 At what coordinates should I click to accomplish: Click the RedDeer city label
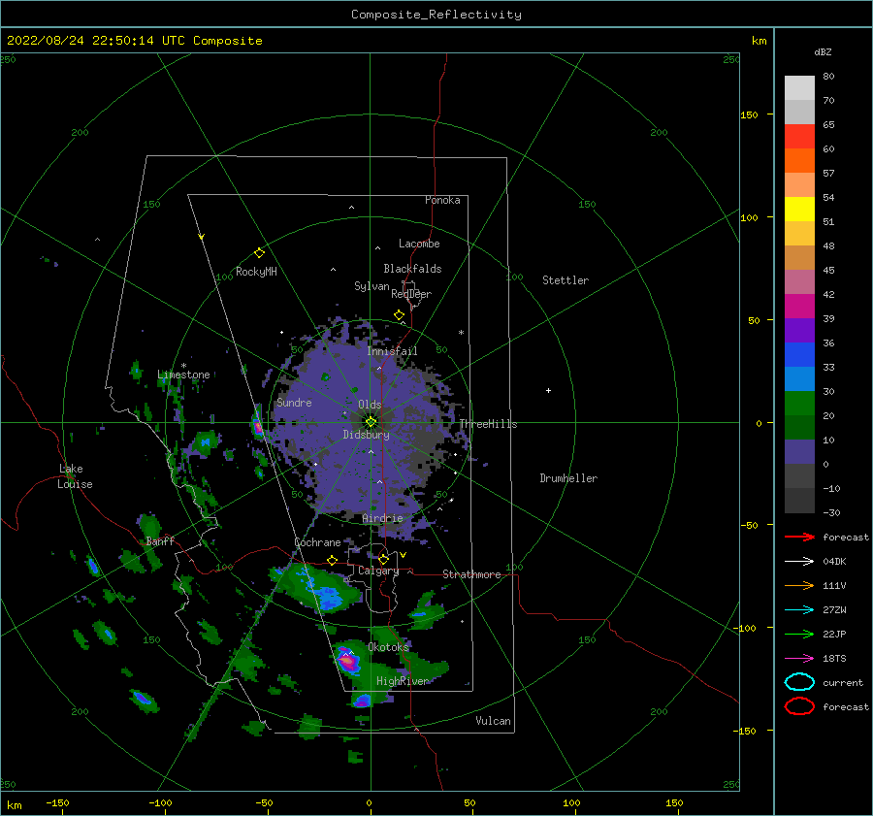[411, 294]
